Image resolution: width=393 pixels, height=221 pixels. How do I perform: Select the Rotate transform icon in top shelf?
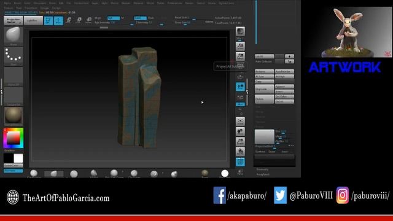(88, 20)
